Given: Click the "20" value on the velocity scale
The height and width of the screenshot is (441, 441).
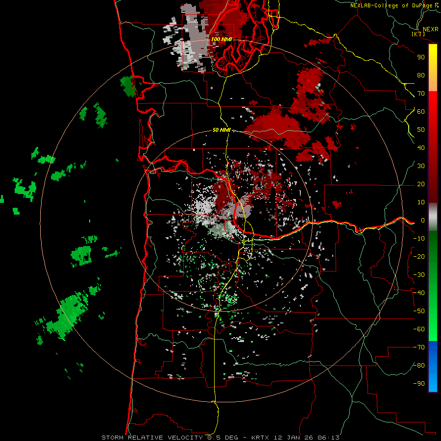Looking at the screenshot, I should tap(421, 184).
